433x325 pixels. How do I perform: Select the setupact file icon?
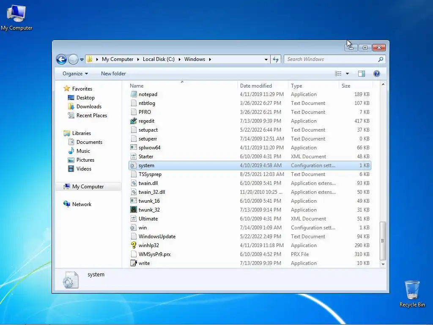pos(133,129)
